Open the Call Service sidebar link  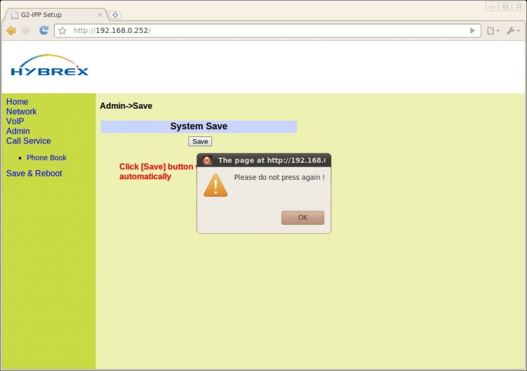pos(28,140)
